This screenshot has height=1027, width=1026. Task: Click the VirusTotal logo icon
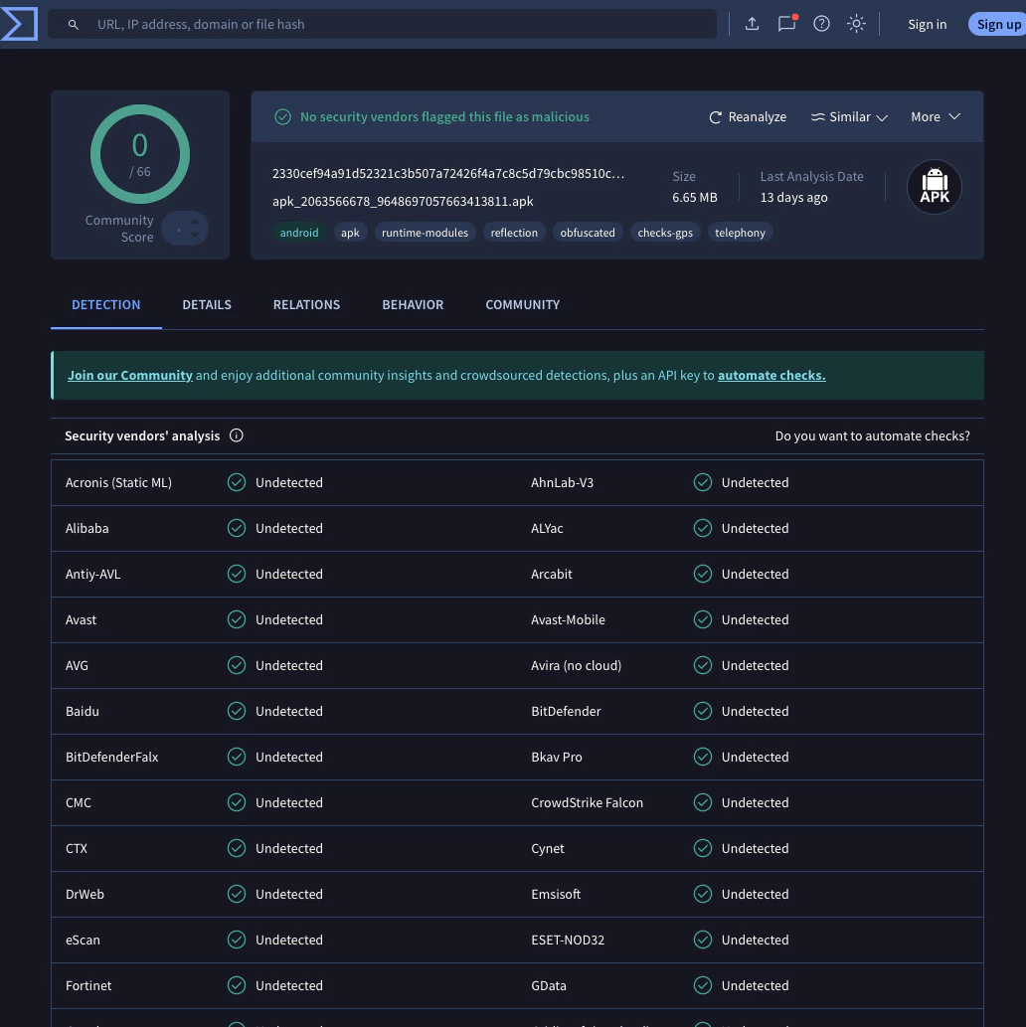pos(19,24)
